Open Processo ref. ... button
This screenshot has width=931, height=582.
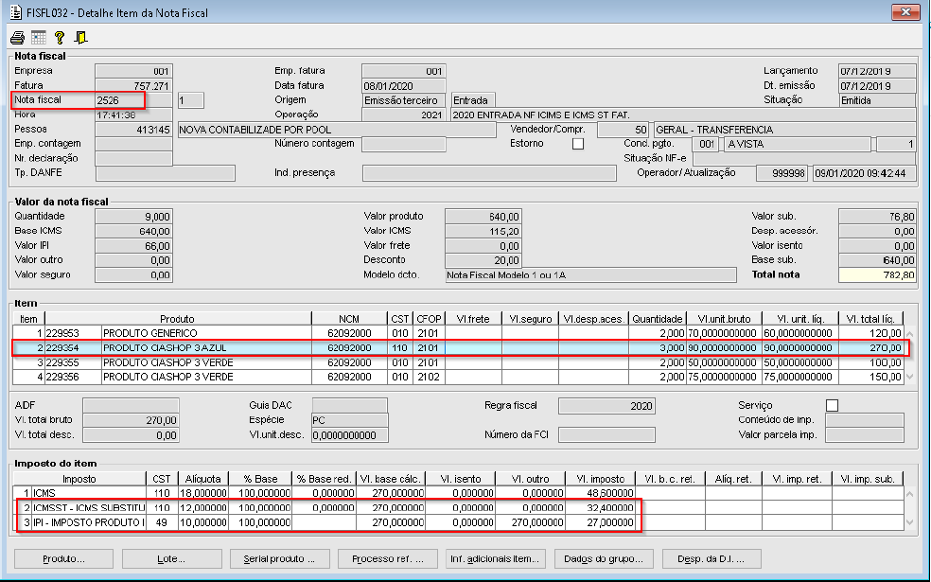pyautogui.click(x=388, y=557)
